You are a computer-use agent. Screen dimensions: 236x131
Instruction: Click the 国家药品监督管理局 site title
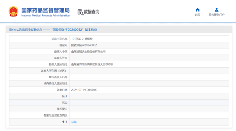tap(45, 10)
